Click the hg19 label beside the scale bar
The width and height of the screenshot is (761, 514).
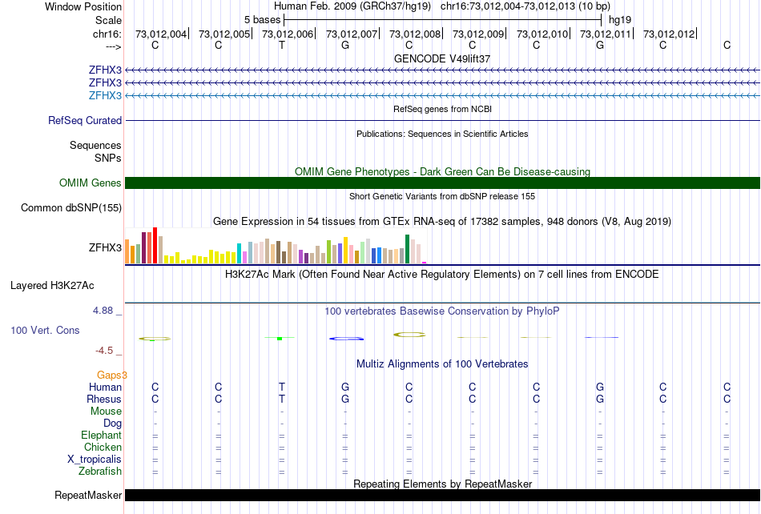coord(620,20)
